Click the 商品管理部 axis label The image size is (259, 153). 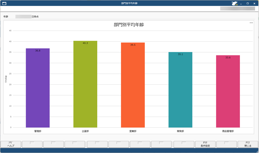pos(228,131)
